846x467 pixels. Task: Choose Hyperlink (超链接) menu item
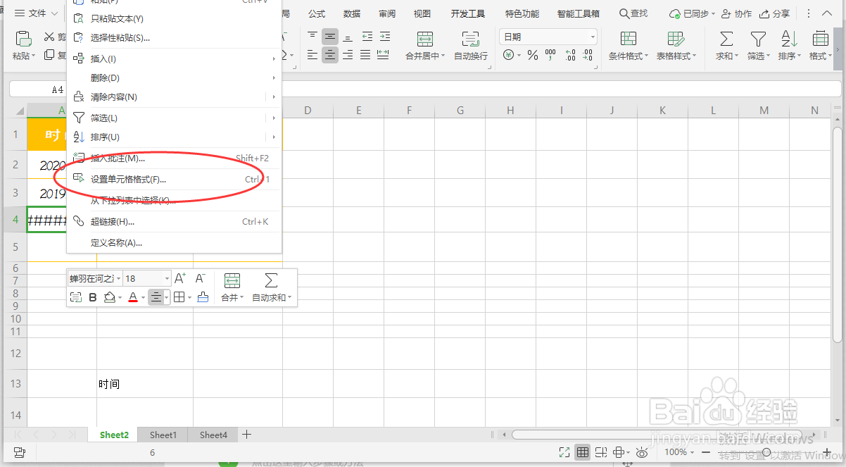tap(174, 222)
